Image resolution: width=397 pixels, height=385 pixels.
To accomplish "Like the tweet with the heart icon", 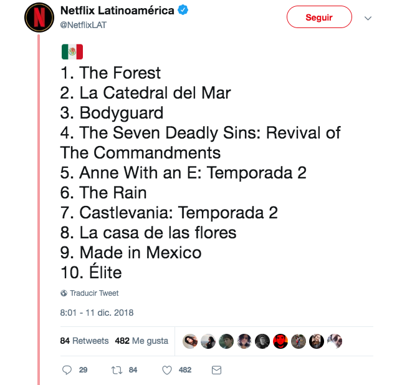I will [166, 370].
